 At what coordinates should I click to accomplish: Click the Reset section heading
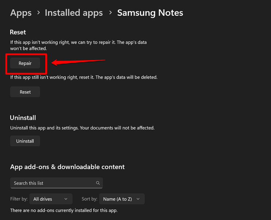tap(18, 32)
